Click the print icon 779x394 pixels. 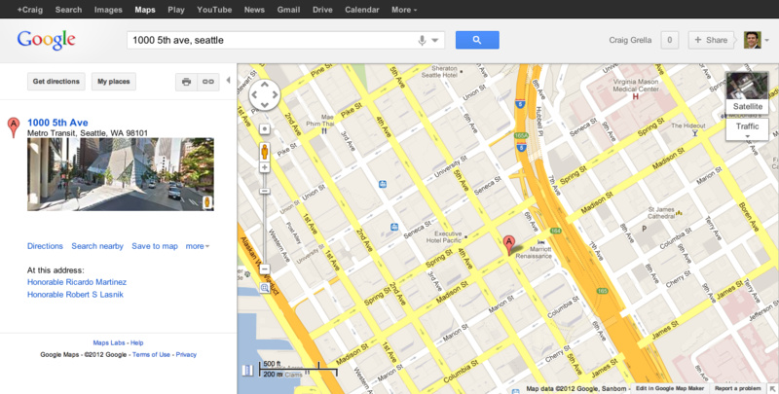[186, 82]
